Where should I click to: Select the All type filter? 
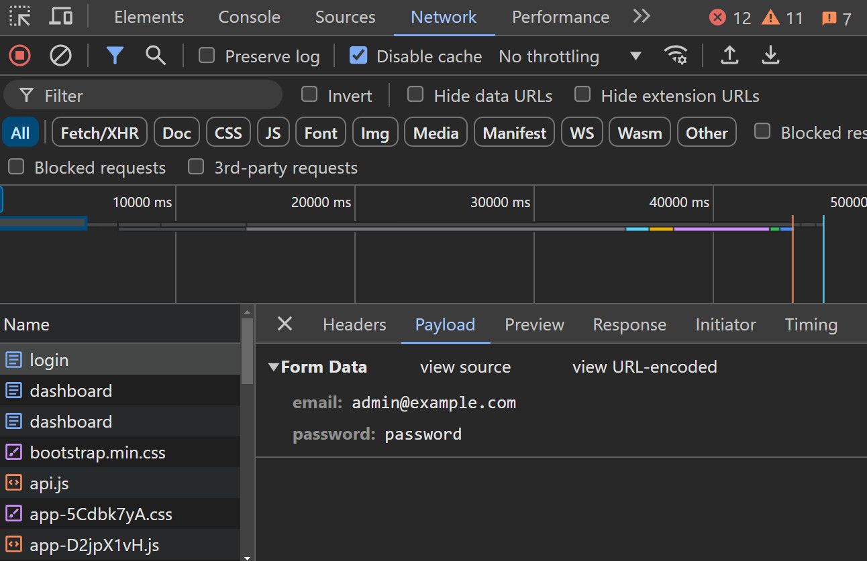(20, 133)
